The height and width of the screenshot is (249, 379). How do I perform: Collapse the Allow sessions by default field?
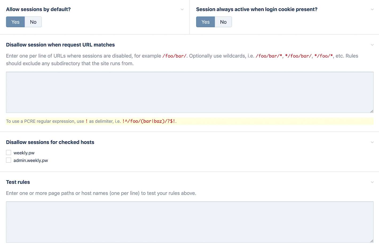click(182, 9)
